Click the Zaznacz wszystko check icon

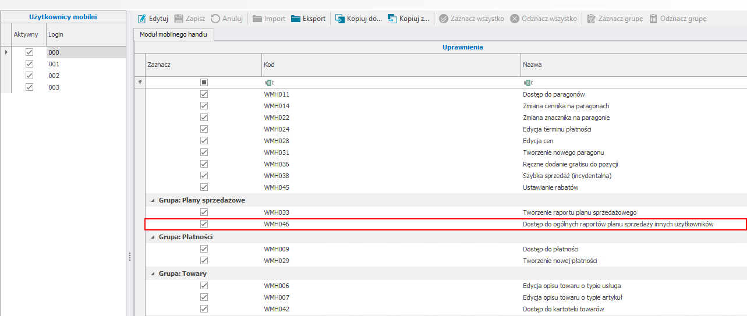pyautogui.click(x=444, y=19)
